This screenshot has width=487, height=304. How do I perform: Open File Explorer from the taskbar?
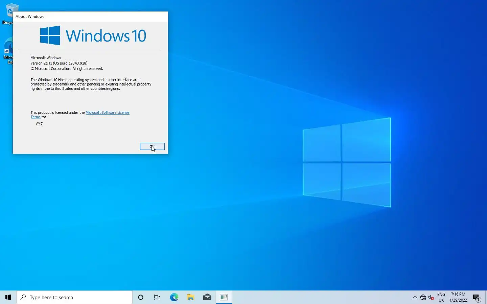pyautogui.click(x=190, y=297)
